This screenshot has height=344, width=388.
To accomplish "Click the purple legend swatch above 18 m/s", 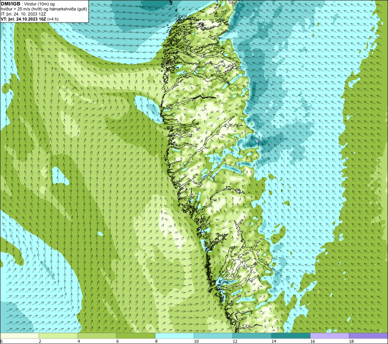I will coord(368,335).
